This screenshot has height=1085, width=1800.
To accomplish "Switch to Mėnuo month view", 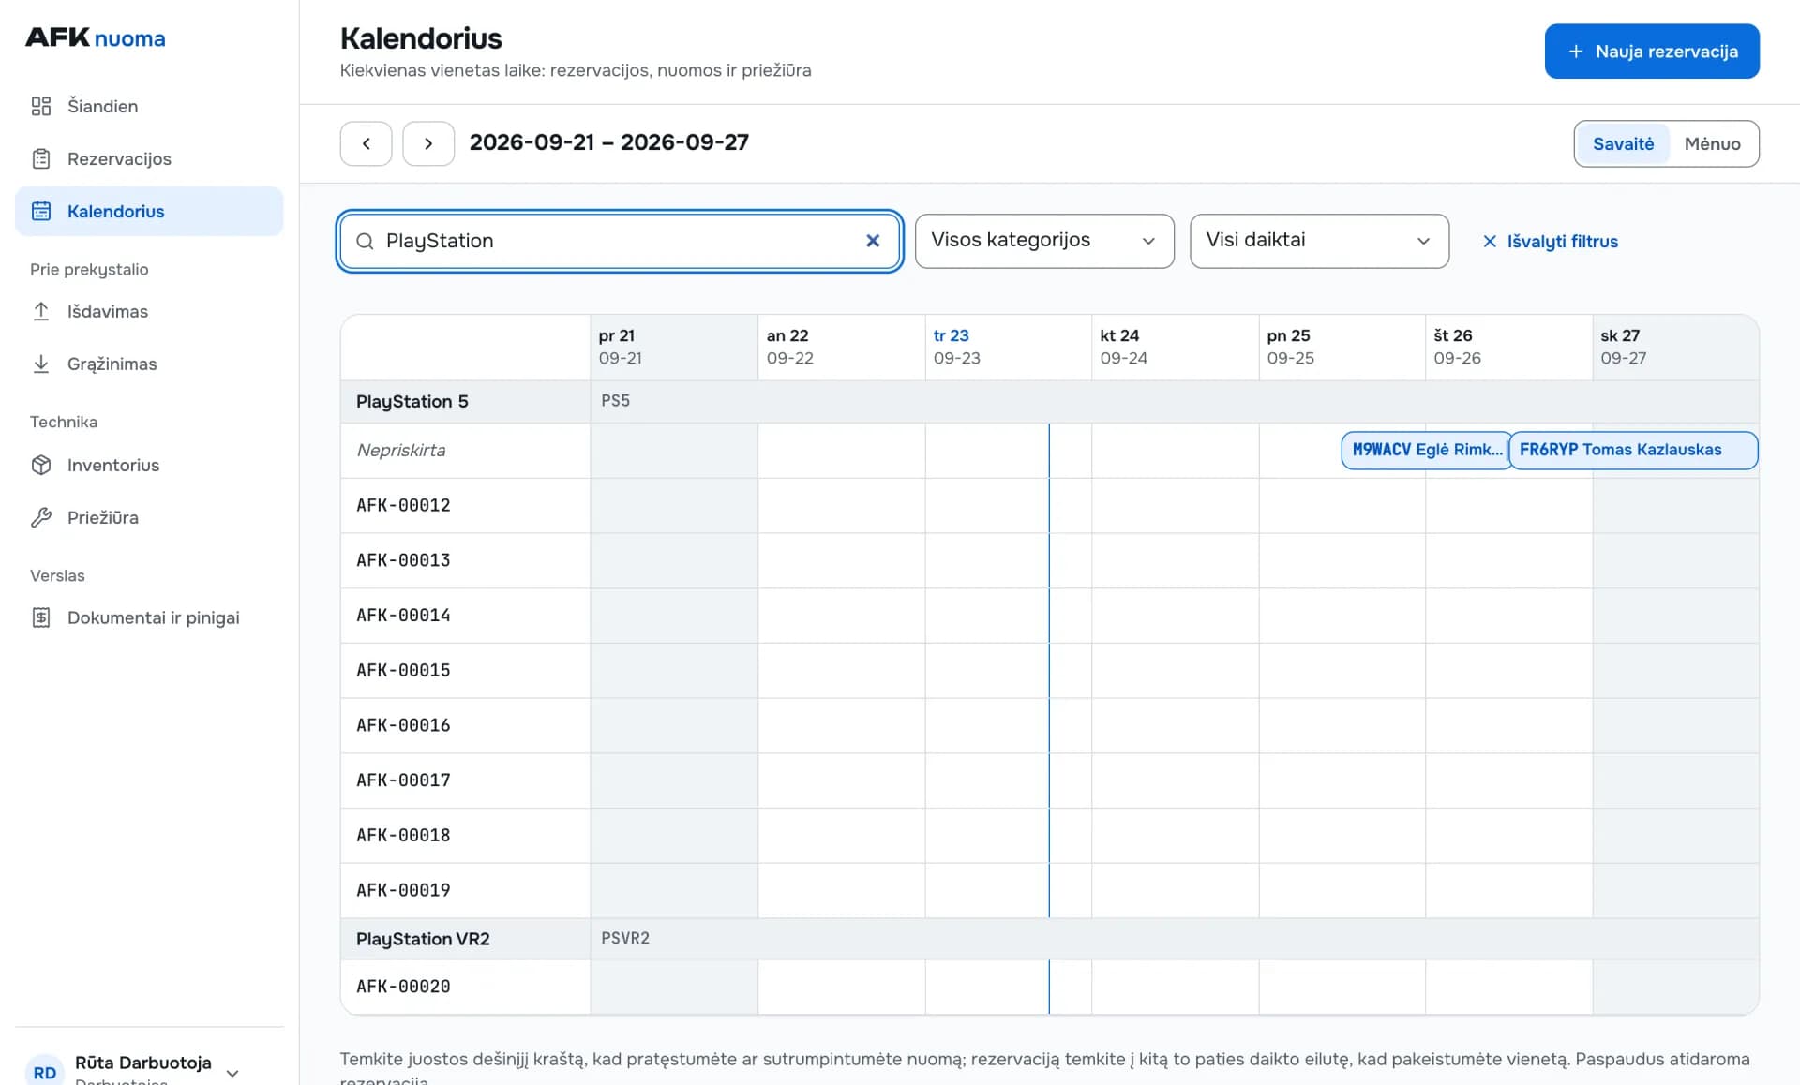I will (x=1712, y=143).
